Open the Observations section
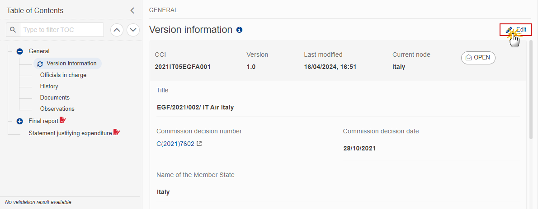 57,109
